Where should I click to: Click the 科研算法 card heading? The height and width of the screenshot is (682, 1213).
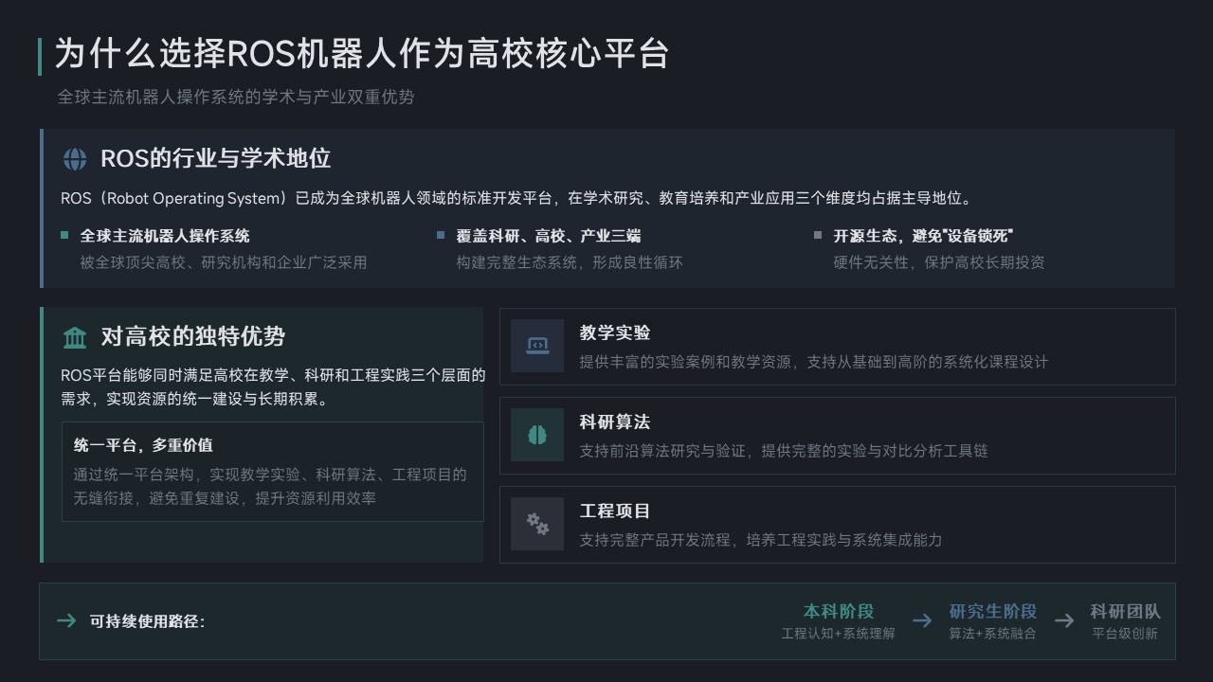tap(615, 422)
